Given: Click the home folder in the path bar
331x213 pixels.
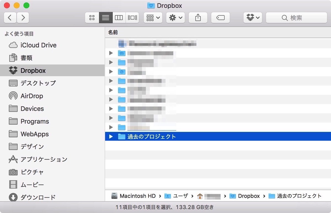Looking at the screenshot, I should (209, 196).
